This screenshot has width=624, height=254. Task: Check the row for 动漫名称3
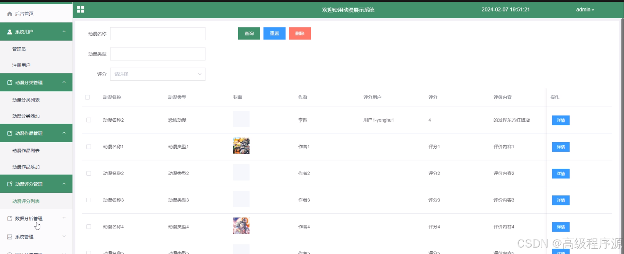click(x=89, y=200)
